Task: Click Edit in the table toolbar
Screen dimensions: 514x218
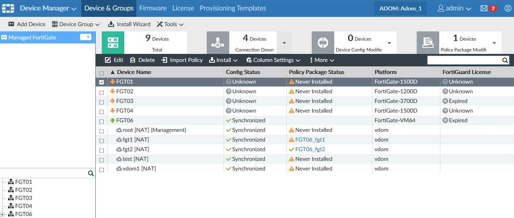Action: click(x=114, y=60)
